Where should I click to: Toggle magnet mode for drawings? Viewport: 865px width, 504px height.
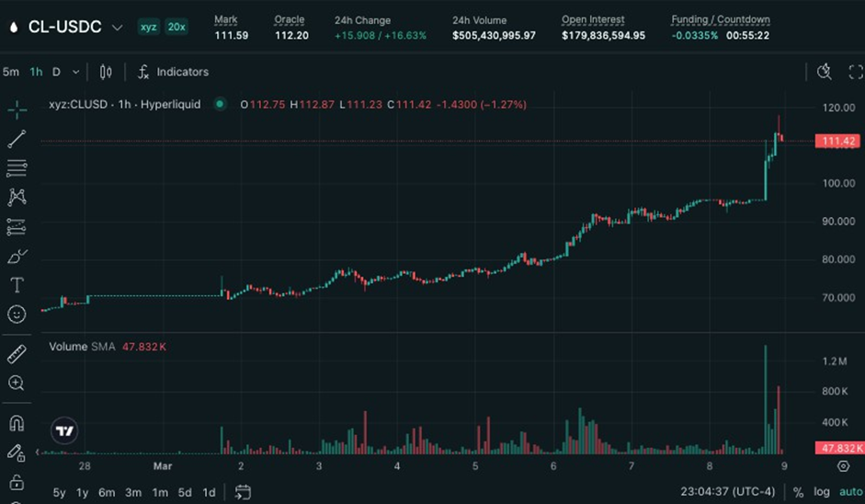click(17, 423)
